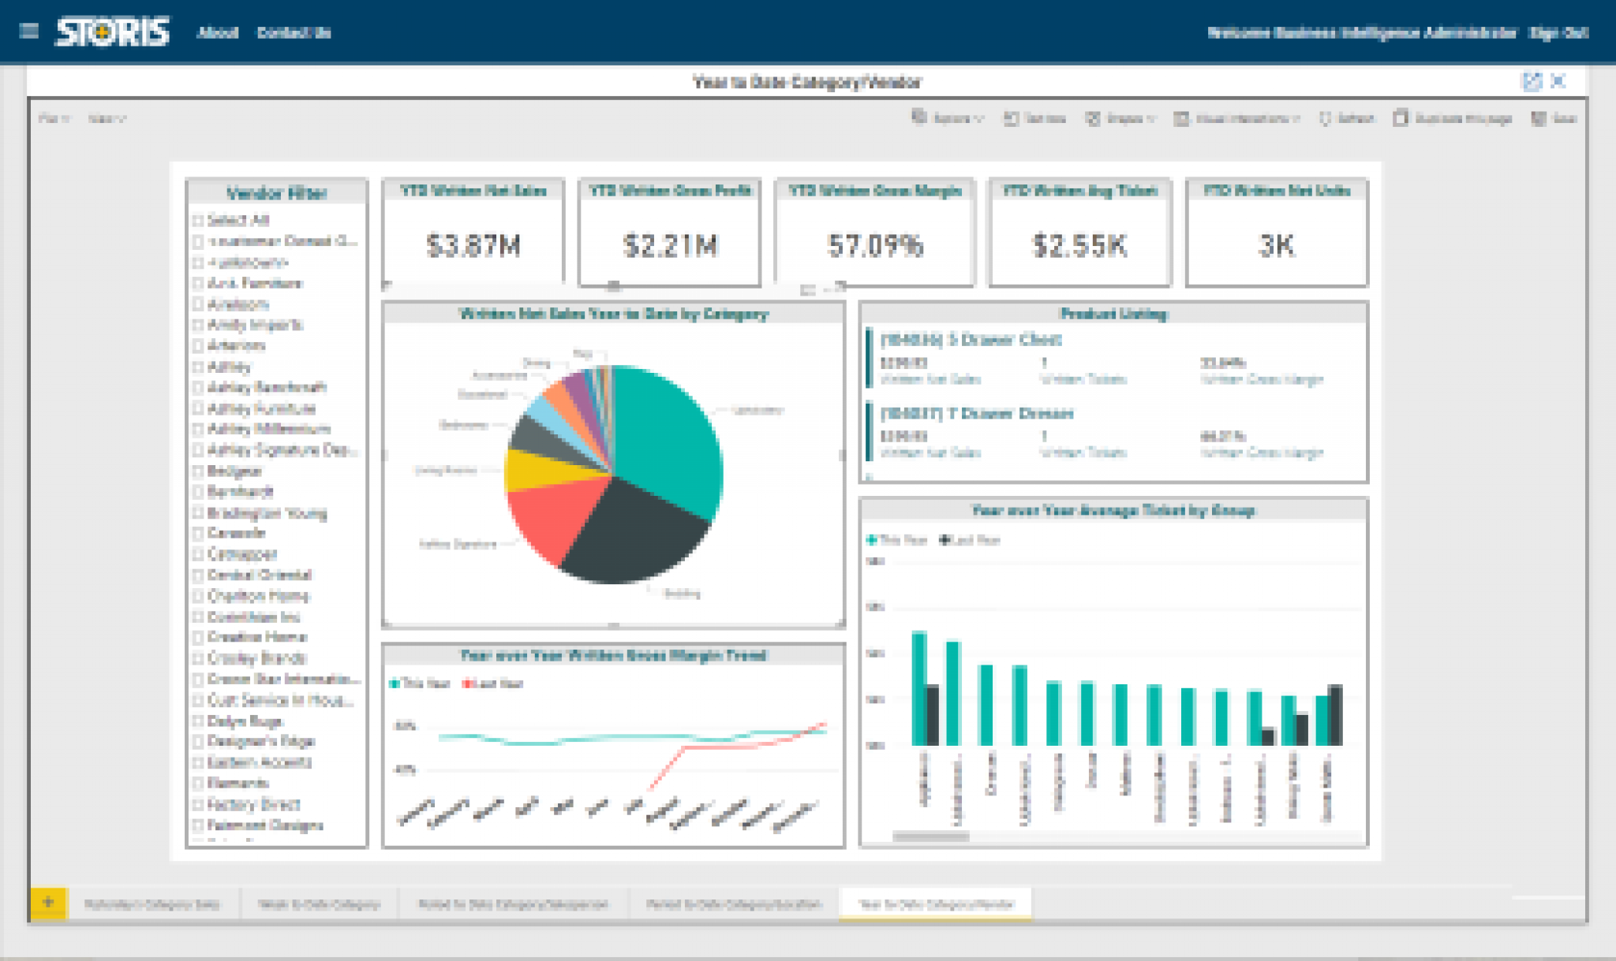Image resolution: width=1616 pixels, height=961 pixels.
Task: Open the hamburger menu icon
Action: point(29,32)
